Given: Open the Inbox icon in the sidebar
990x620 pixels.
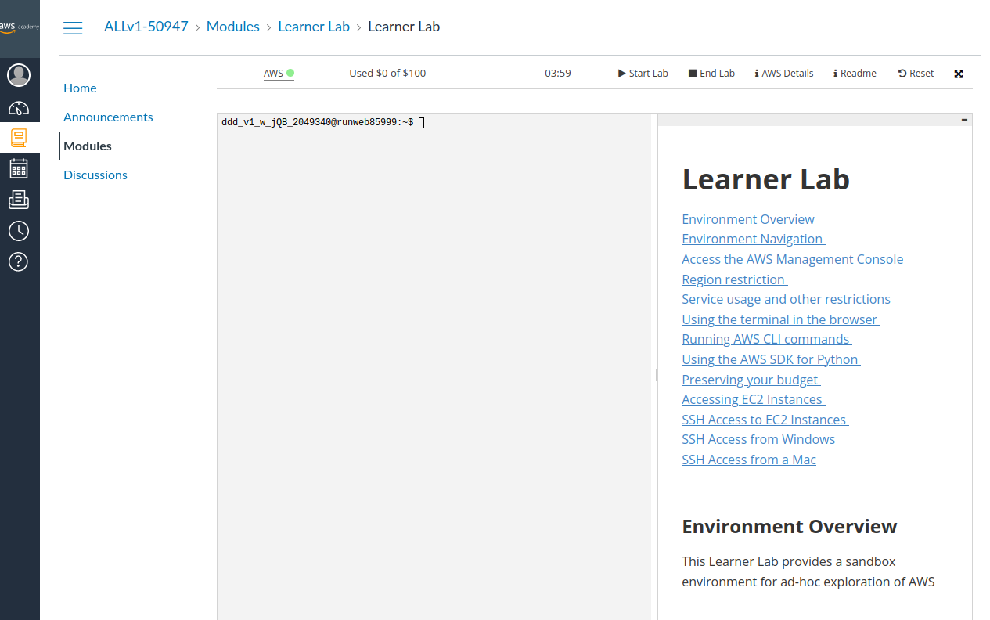Looking at the screenshot, I should (18, 199).
